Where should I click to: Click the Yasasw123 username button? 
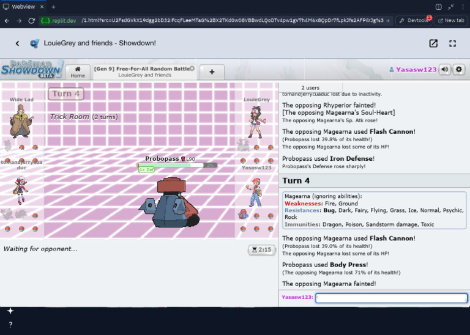(x=413, y=70)
